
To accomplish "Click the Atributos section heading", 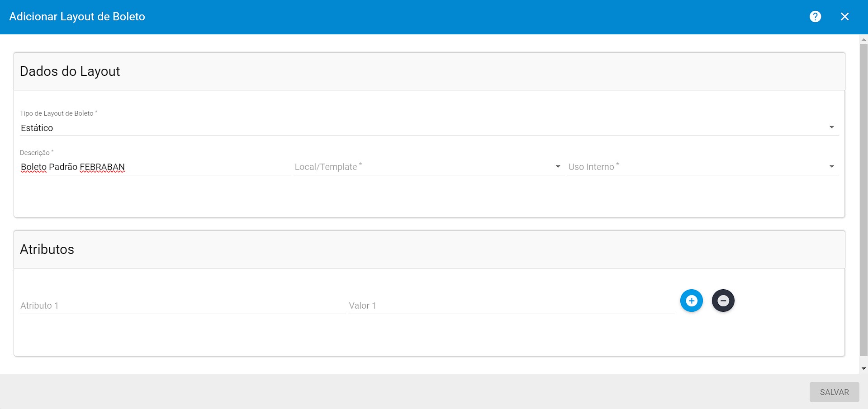I will tap(47, 249).
